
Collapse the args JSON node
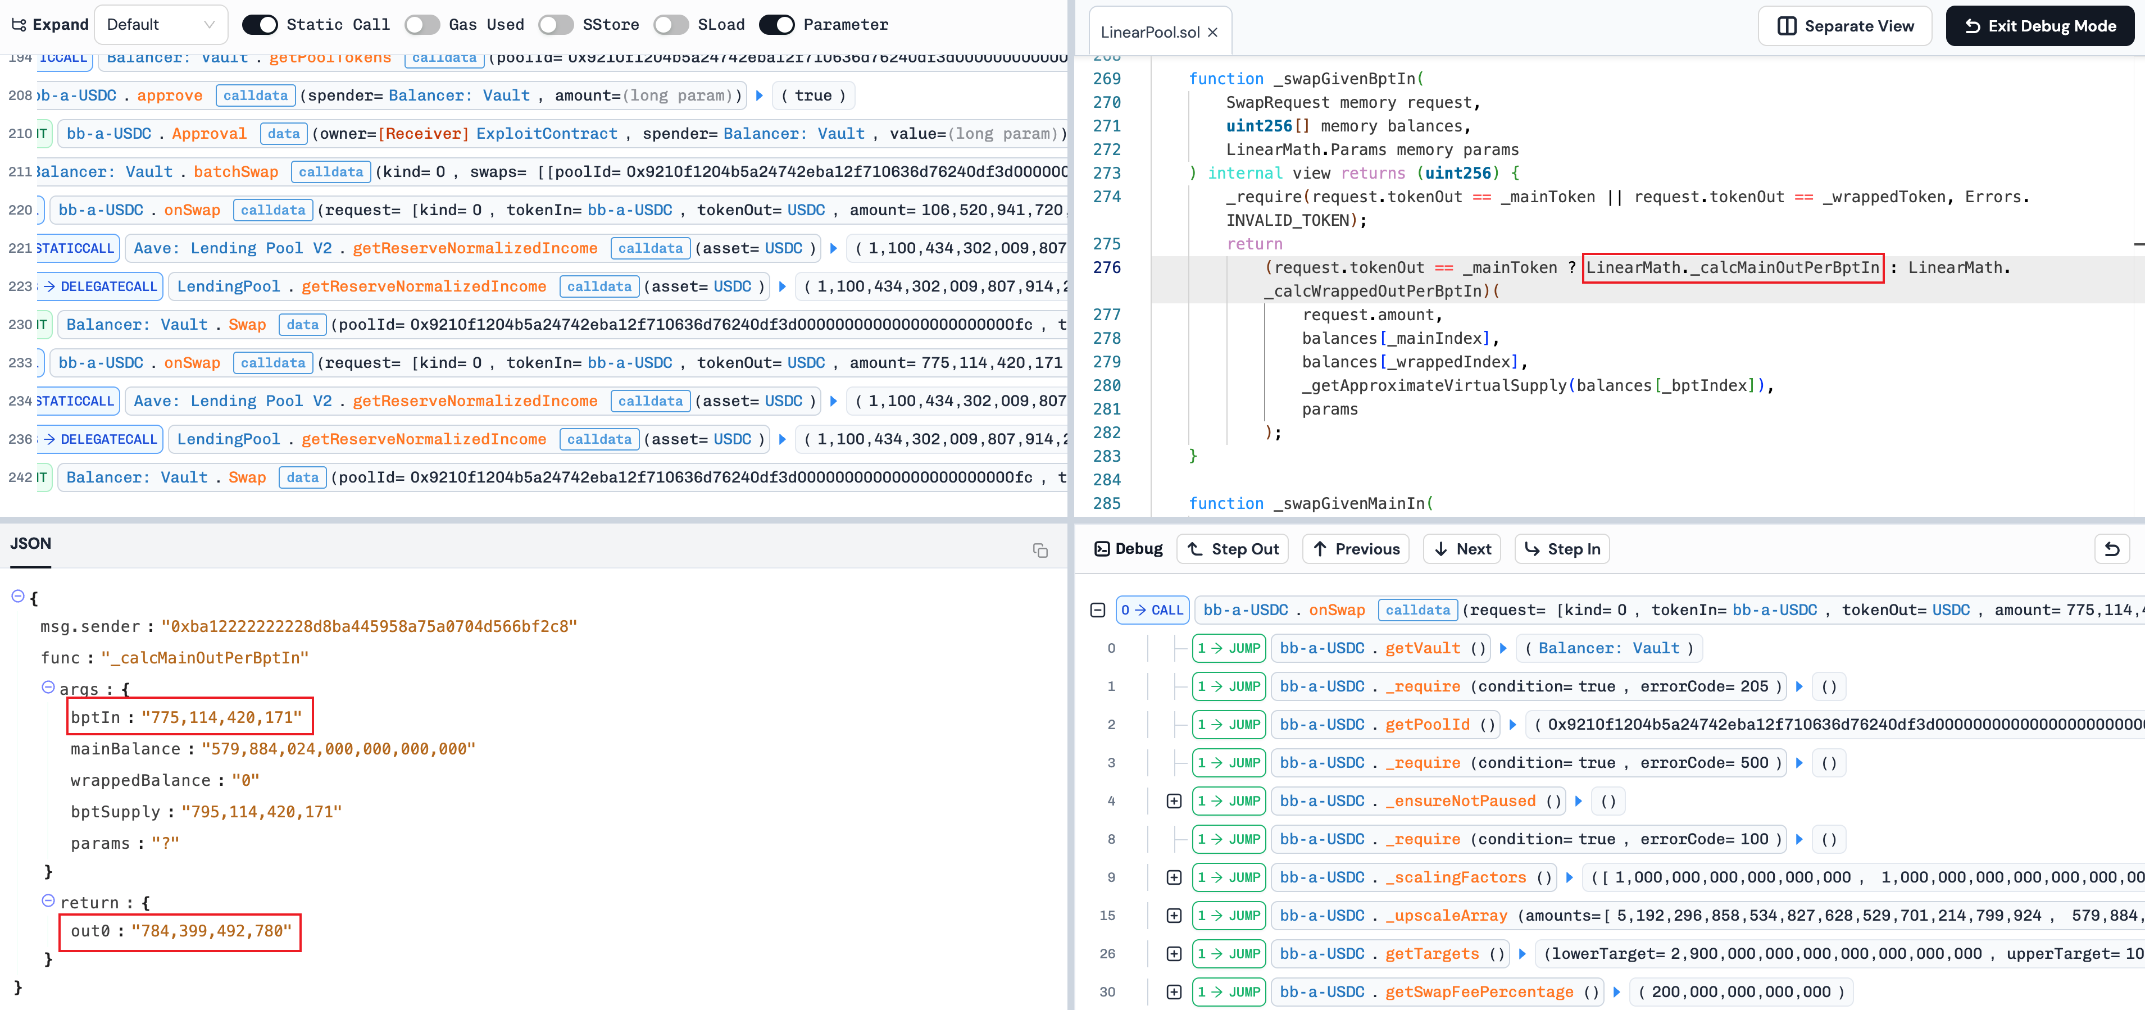click(48, 688)
